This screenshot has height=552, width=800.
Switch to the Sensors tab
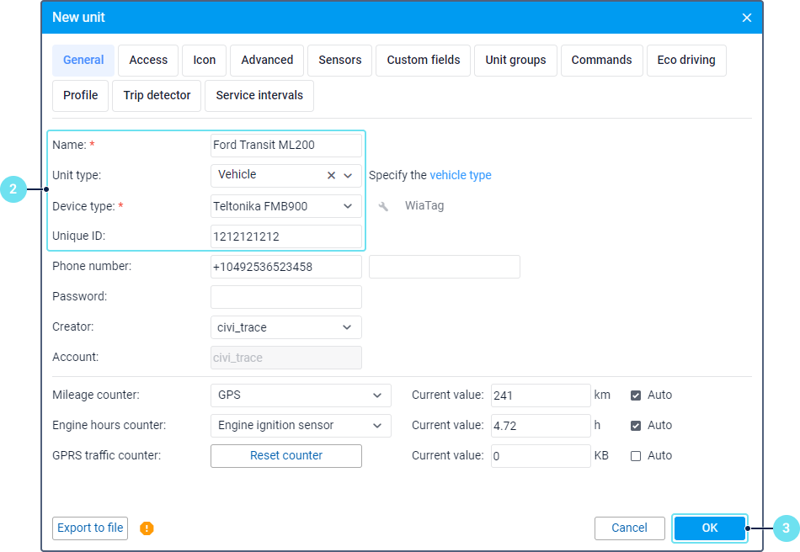340,61
